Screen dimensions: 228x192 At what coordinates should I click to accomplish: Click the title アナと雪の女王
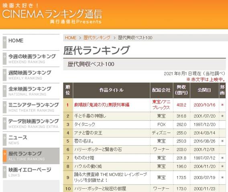pyautogui.click(x=88, y=133)
